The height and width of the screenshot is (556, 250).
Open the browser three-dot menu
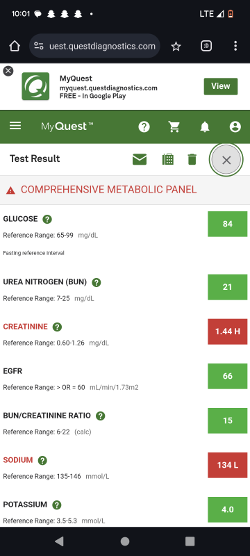[235, 46]
